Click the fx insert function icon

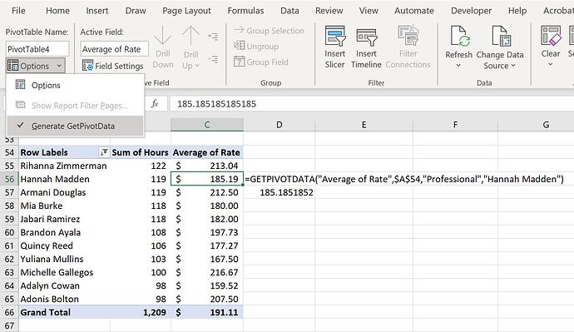155,104
